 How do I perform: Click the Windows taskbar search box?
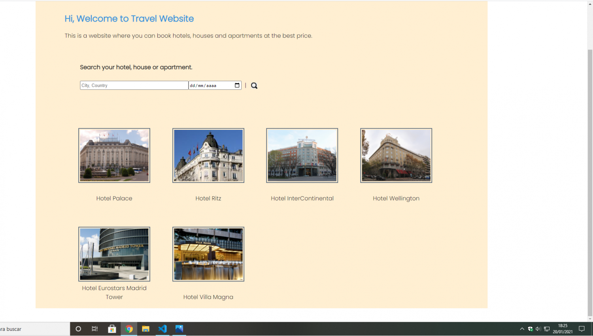tap(35, 329)
